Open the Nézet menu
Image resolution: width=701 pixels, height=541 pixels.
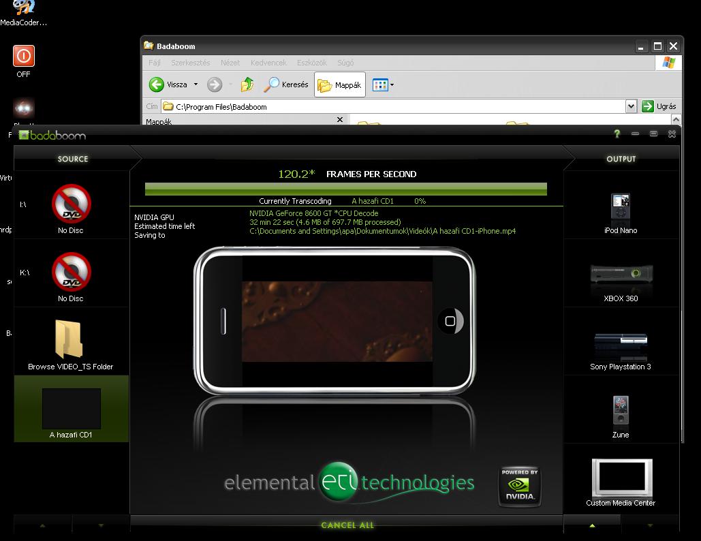point(230,63)
